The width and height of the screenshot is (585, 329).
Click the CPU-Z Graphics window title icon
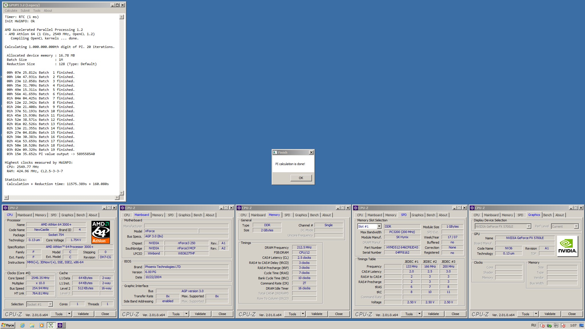coord(472,208)
